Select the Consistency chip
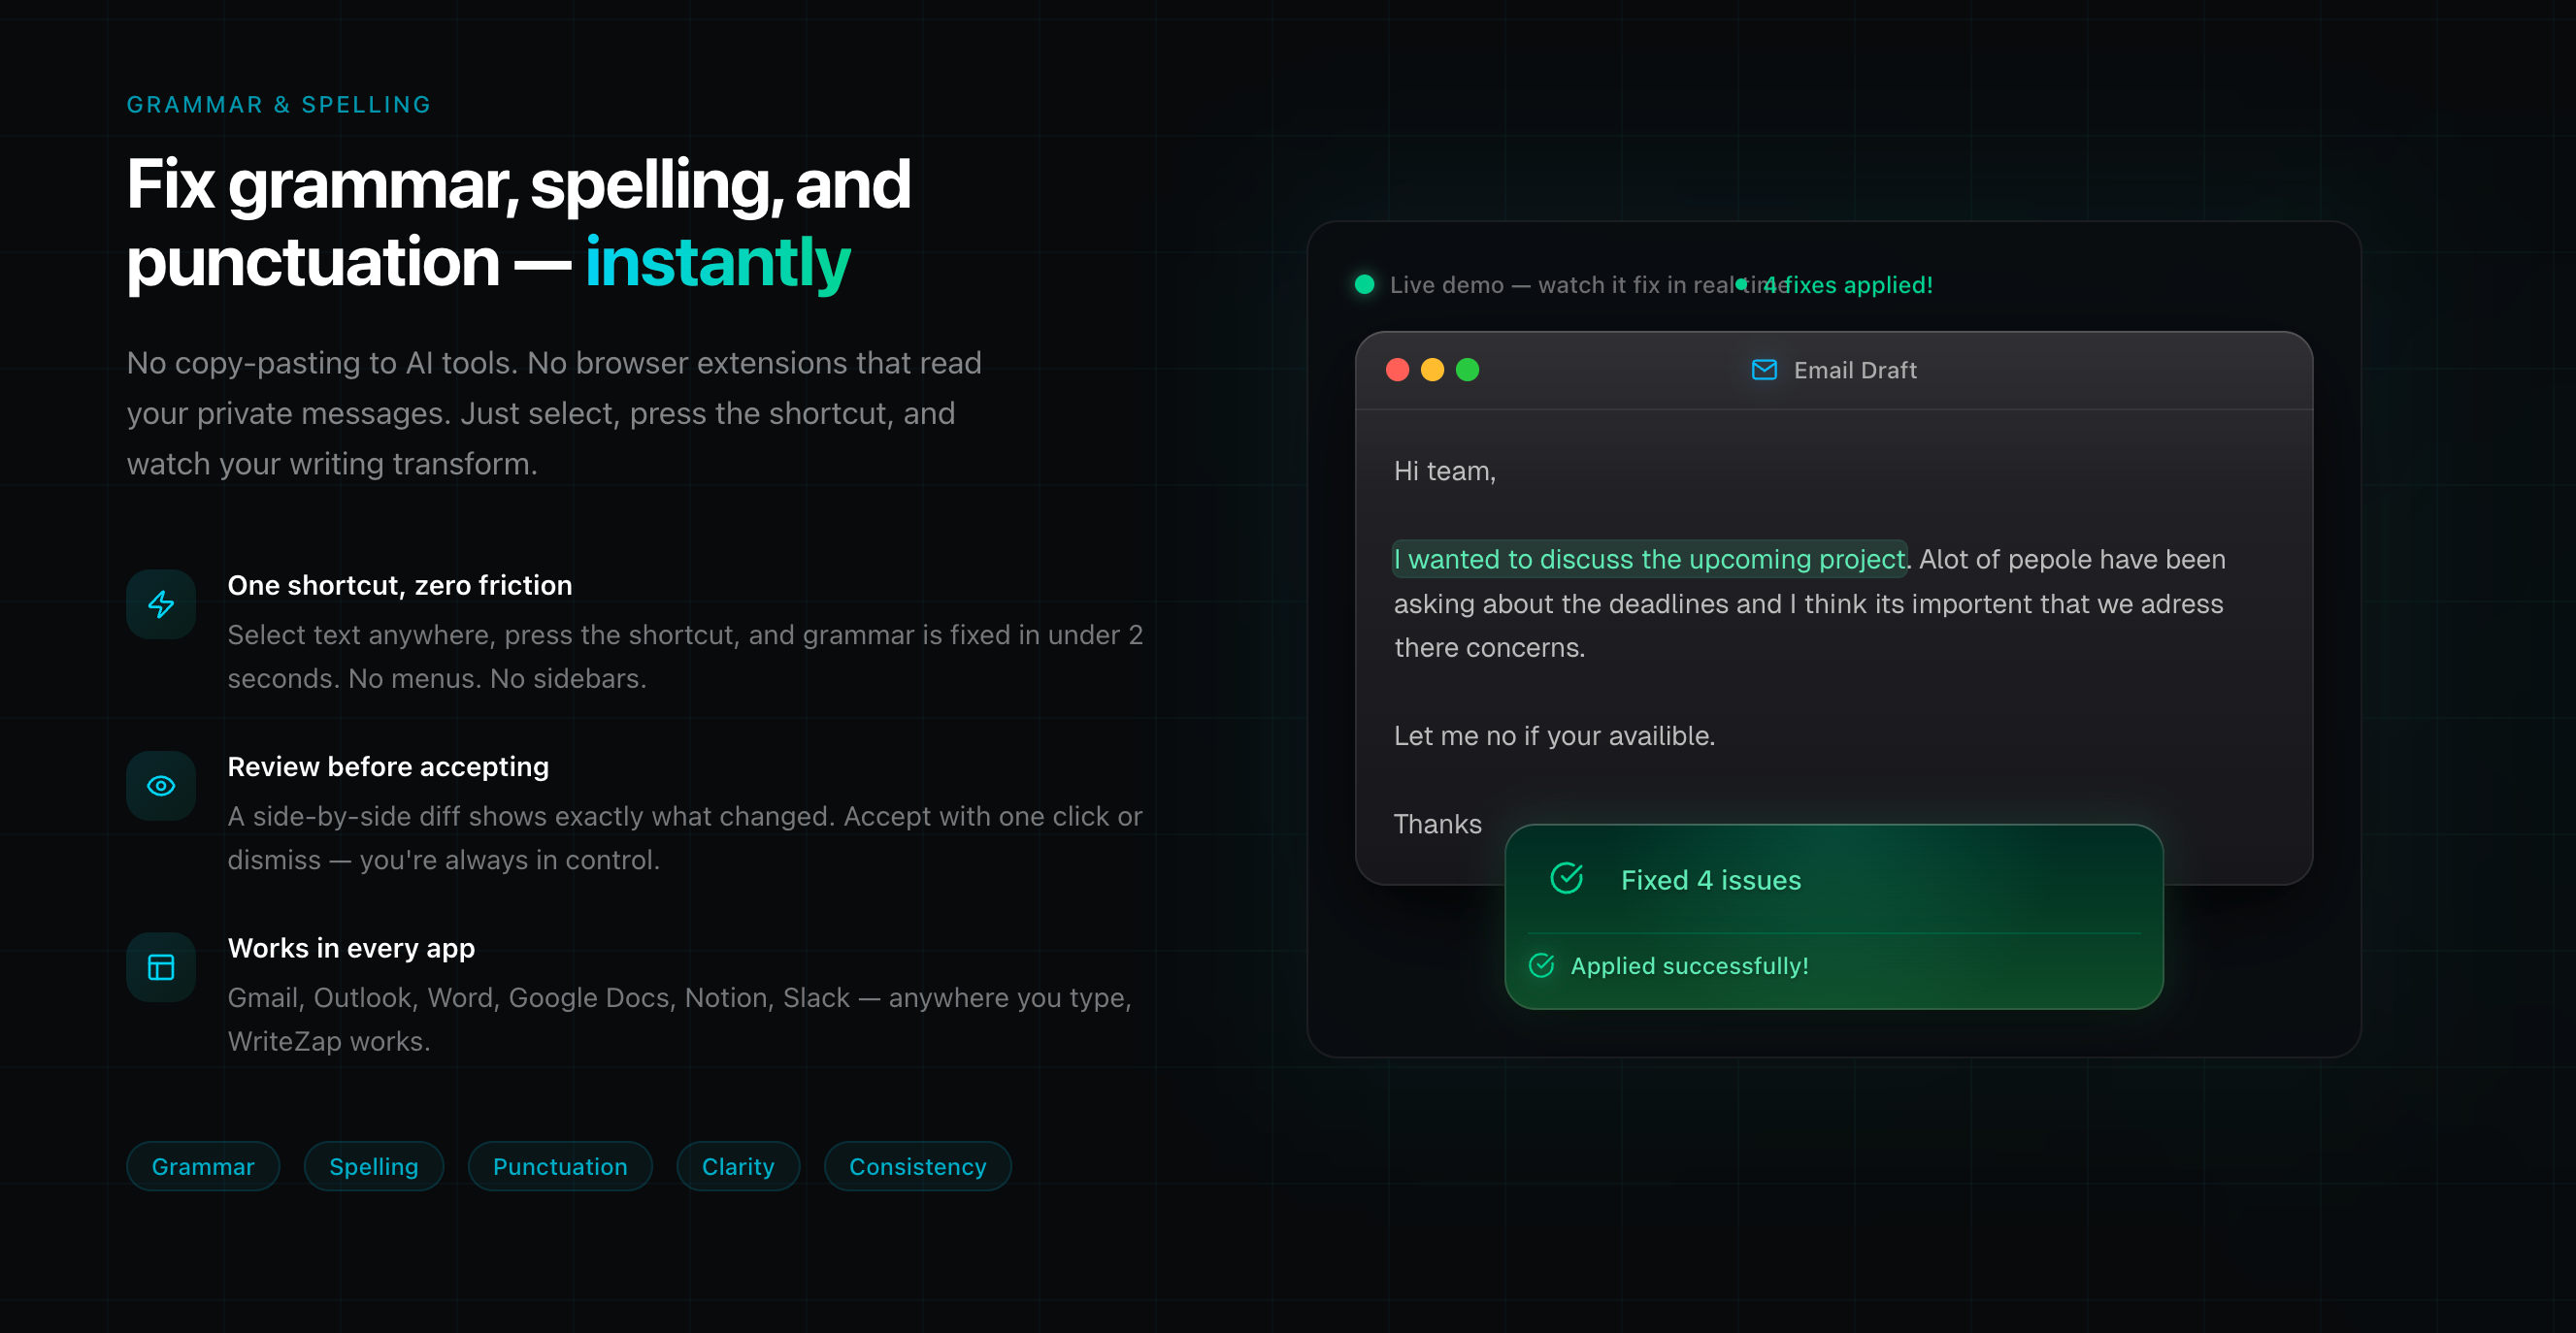Screen dimensions: 2576x1333 click(917, 1166)
